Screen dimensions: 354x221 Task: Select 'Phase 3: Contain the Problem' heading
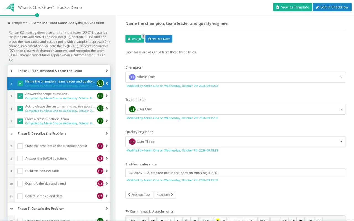coord(41,209)
